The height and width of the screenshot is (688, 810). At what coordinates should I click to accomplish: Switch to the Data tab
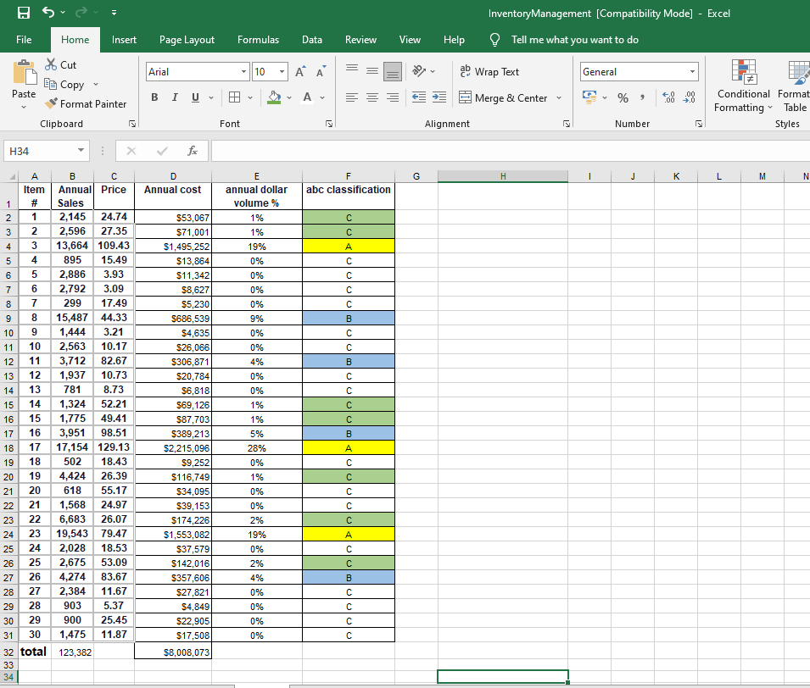tap(312, 40)
